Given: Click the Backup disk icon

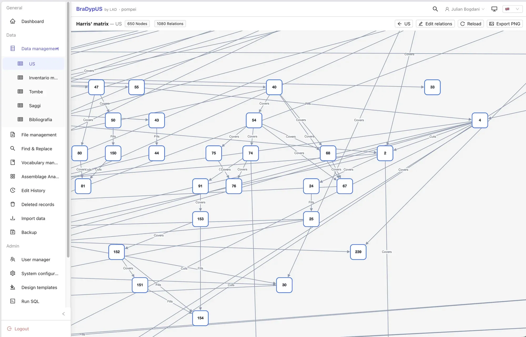Looking at the screenshot, I should tap(13, 232).
